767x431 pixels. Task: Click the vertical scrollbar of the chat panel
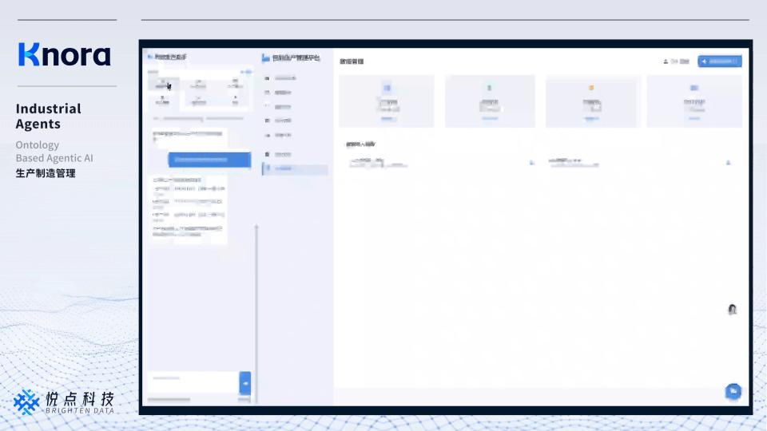click(256, 303)
